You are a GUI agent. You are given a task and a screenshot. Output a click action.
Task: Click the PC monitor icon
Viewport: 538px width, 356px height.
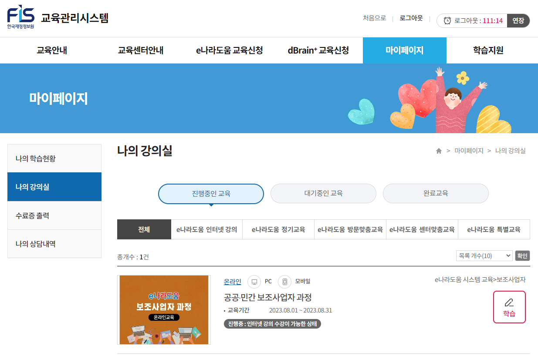[254, 282]
